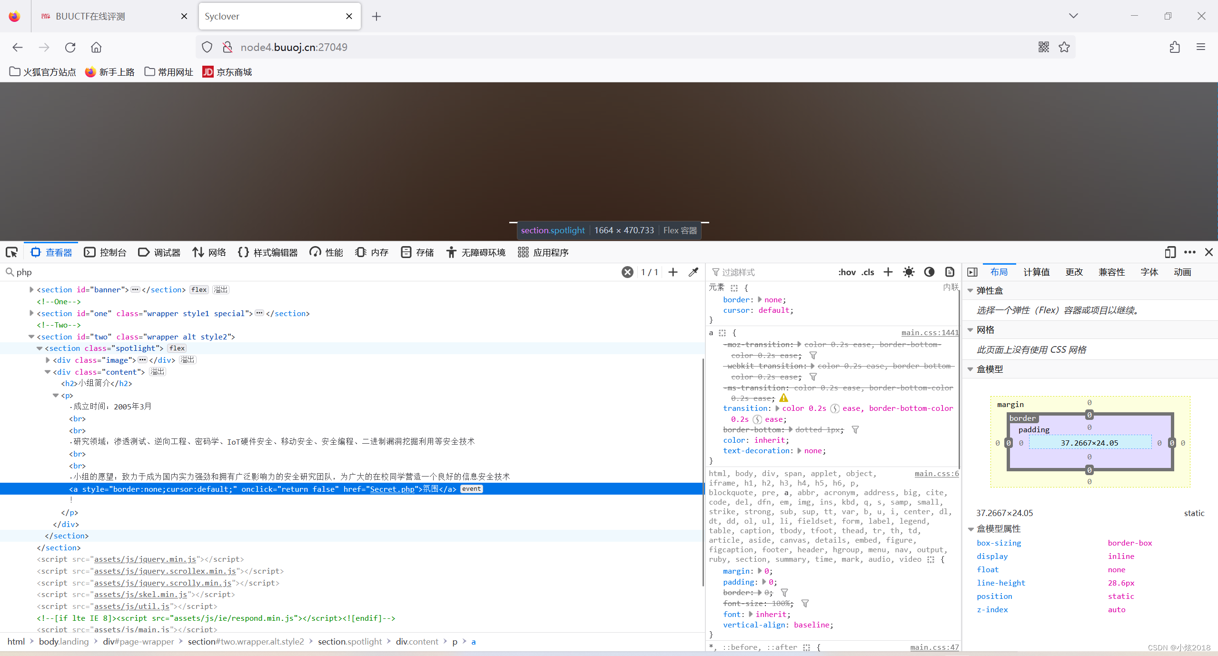This screenshot has height=656, width=1218.
Task: Open the Changes (更改) tab
Action: 1074,272
